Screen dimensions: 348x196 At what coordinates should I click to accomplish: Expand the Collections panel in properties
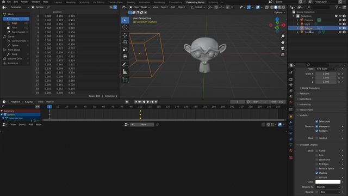coord(305,99)
